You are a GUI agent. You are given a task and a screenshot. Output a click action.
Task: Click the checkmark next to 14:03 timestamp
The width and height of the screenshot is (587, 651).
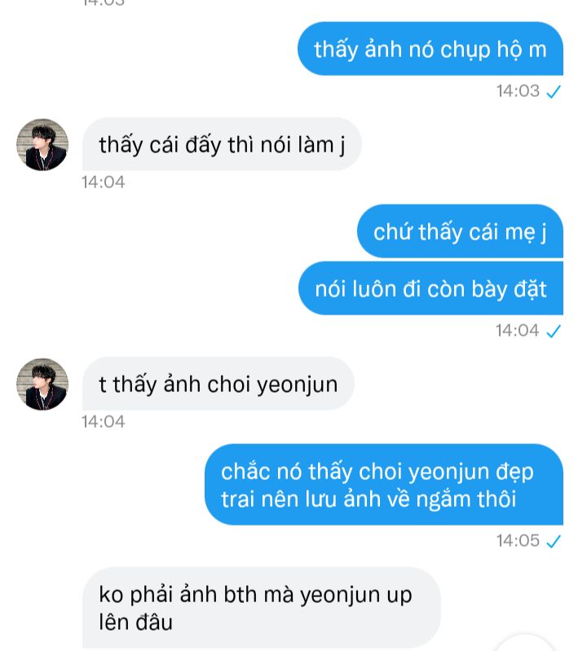pos(554,91)
